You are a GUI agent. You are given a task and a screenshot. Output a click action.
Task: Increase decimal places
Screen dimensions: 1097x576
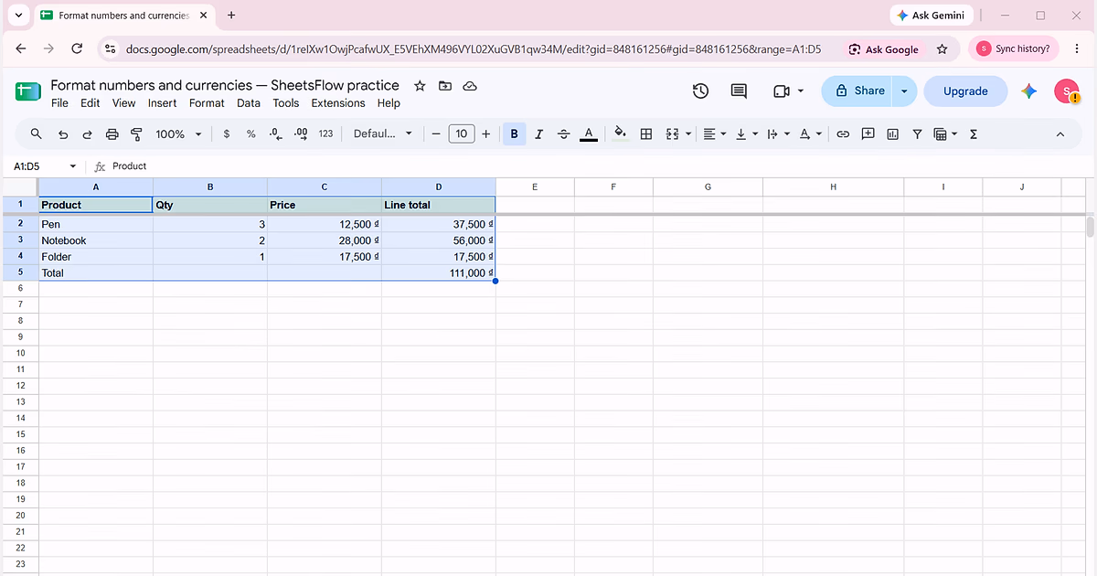pos(301,133)
